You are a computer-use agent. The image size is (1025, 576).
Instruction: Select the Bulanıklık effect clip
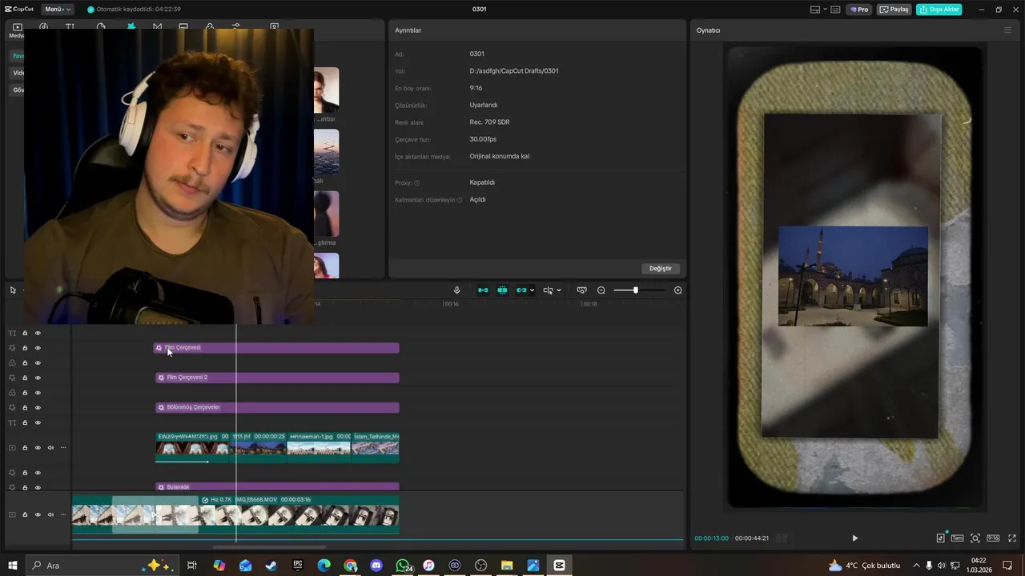point(277,486)
